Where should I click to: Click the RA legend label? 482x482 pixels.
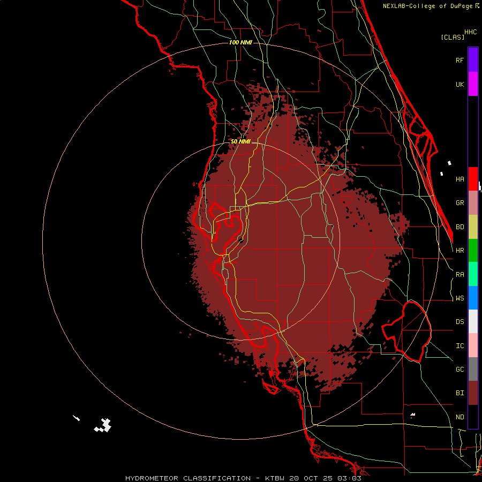[460, 275]
